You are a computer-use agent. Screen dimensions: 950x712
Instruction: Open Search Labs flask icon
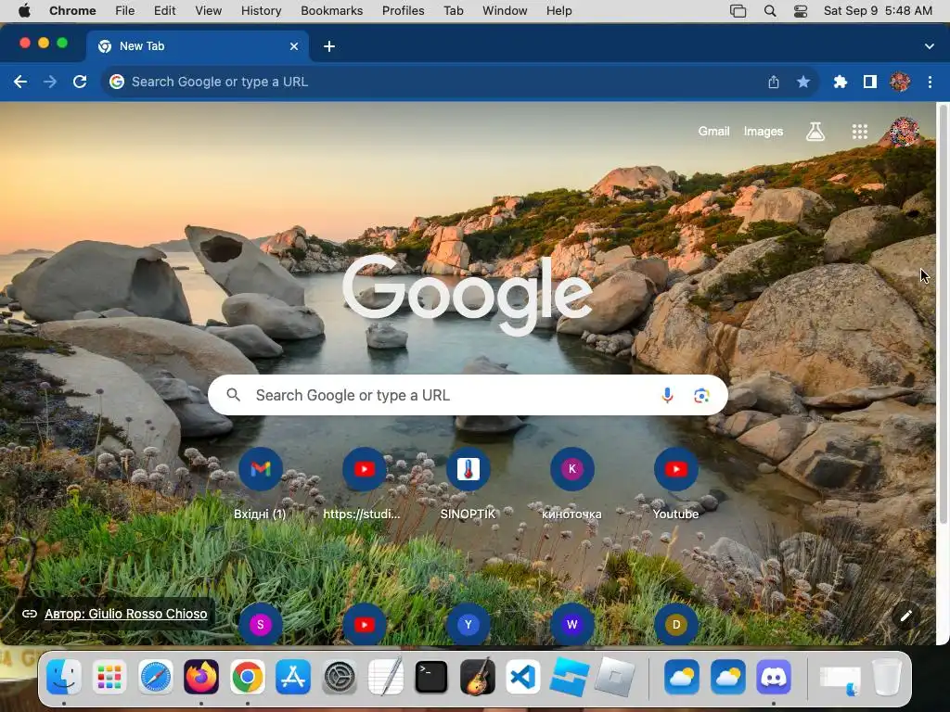(x=815, y=132)
